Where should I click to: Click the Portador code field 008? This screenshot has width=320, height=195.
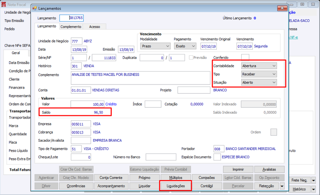tap(219, 149)
